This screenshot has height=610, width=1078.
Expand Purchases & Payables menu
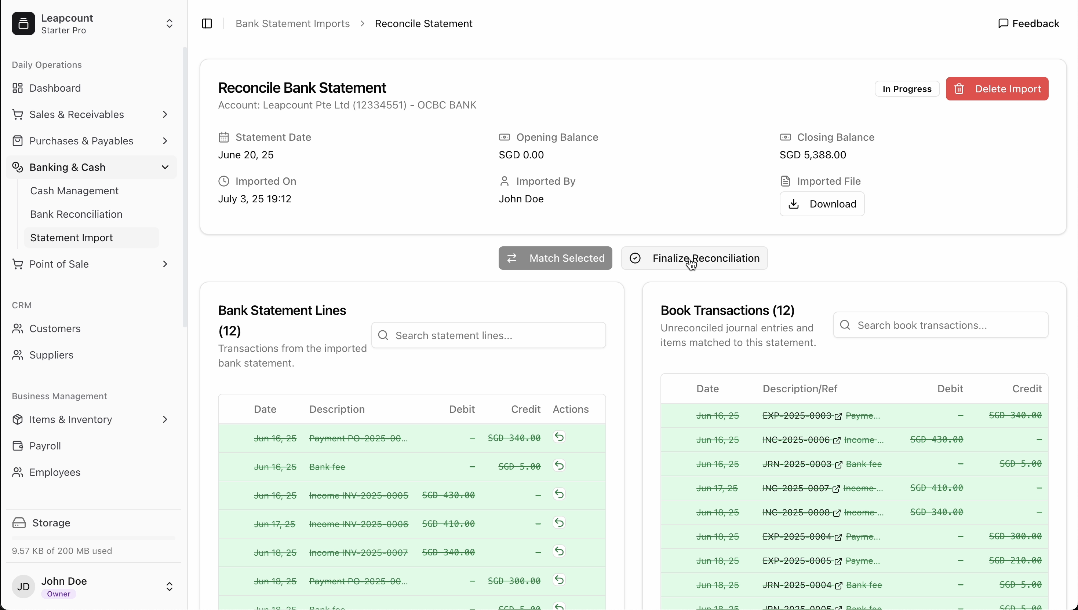pyautogui.click(x=91, y=141)
